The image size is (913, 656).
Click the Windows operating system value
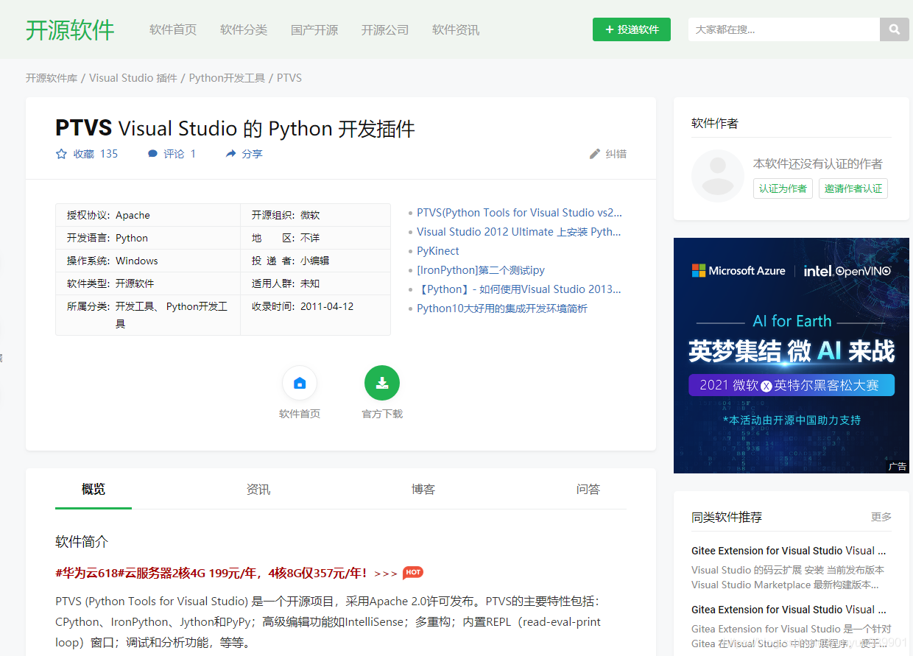click(x=137, y=261)
